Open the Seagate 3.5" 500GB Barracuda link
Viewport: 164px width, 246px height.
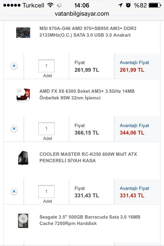click(x=90, y=220)
